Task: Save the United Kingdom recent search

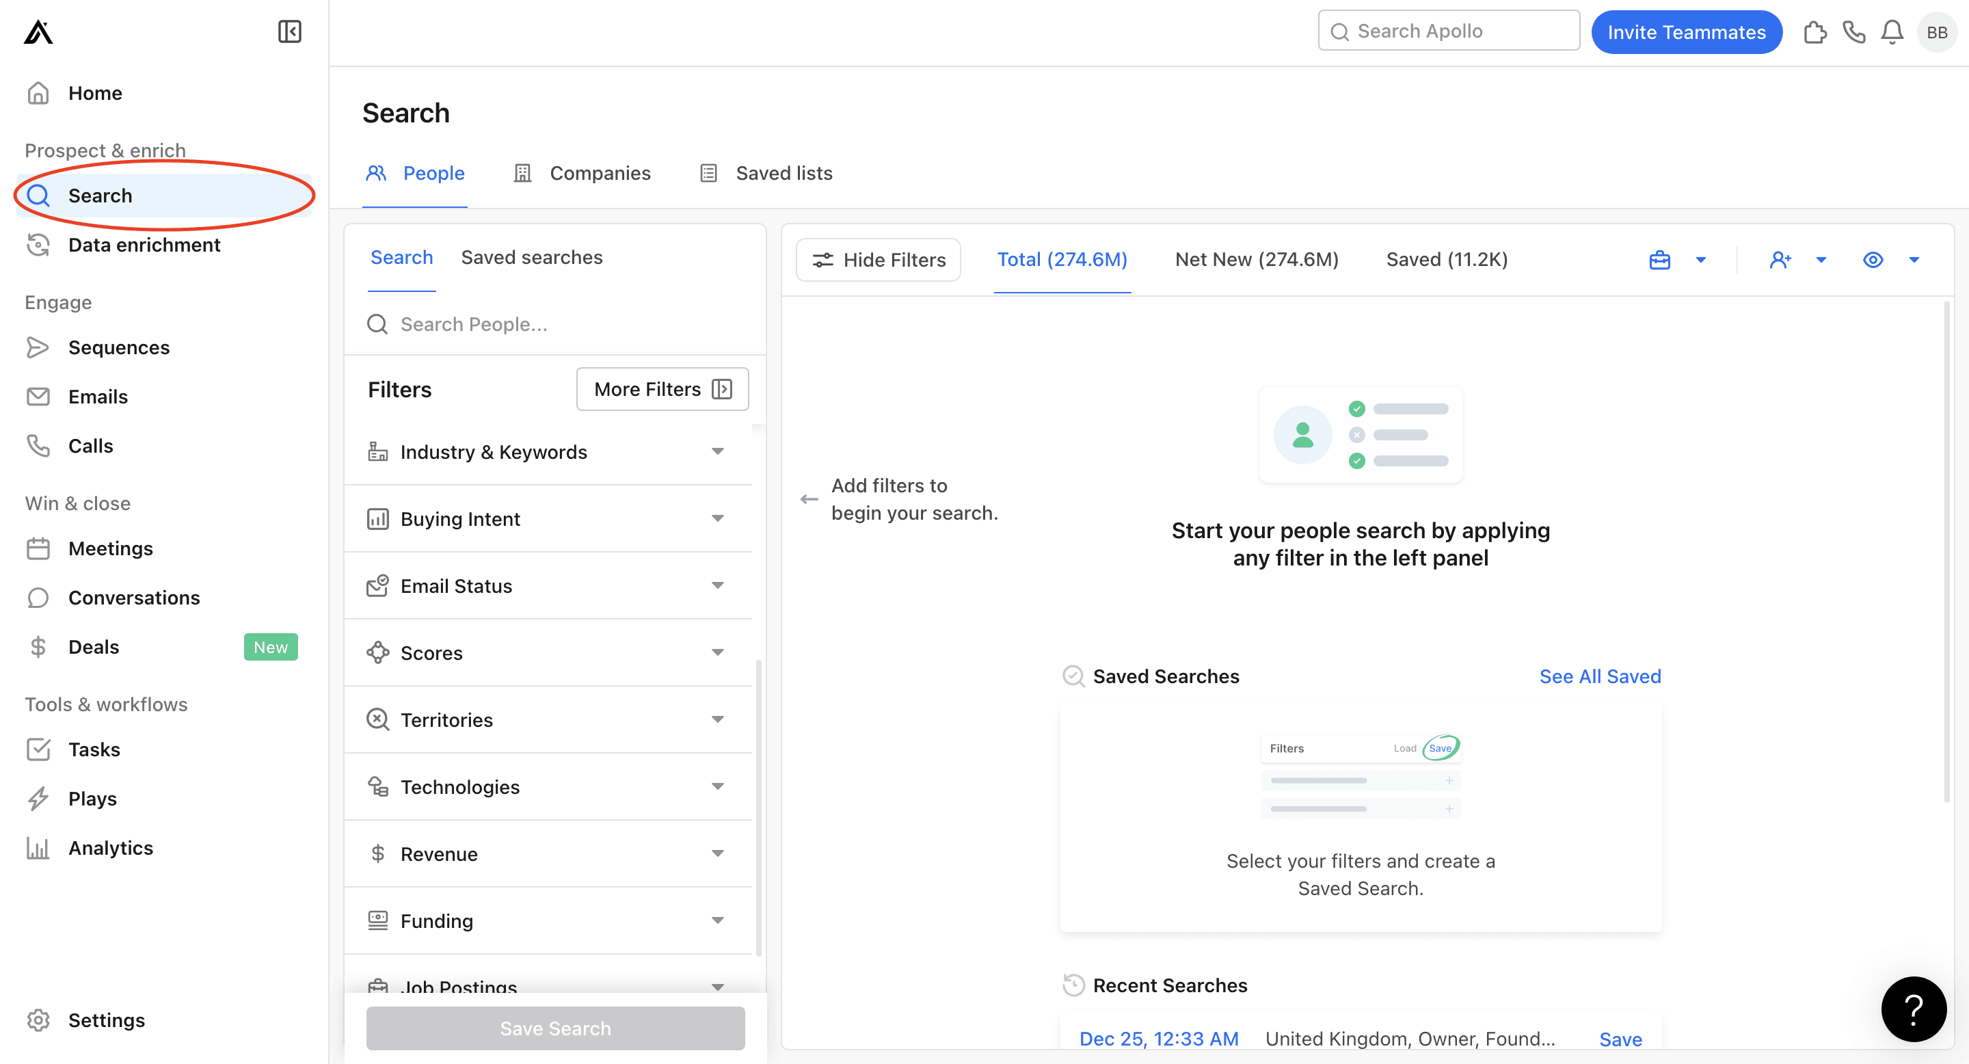Action: coord(1620,1039)
